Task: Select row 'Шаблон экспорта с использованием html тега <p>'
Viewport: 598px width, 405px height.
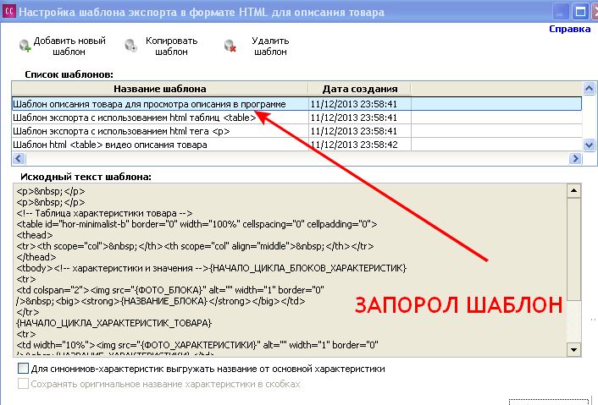Action: 296,131
